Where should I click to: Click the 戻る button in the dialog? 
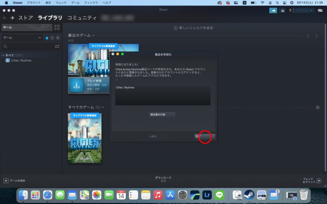coord(159,136)
